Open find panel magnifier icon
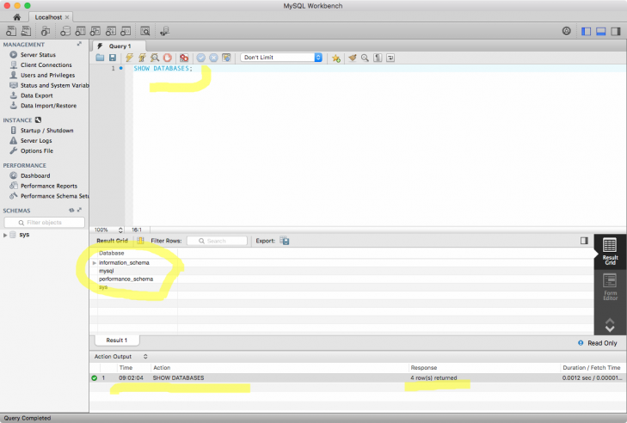627x423 pixels. 365,58
